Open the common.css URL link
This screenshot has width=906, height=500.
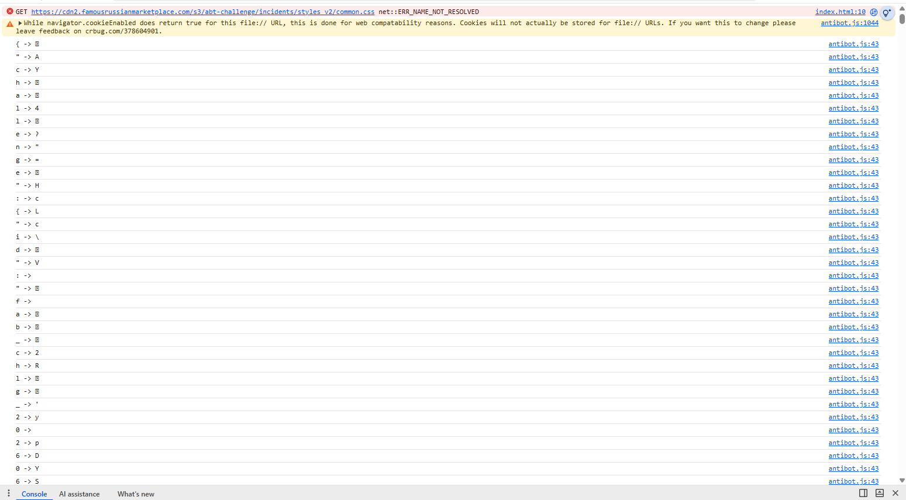point(203,12)
